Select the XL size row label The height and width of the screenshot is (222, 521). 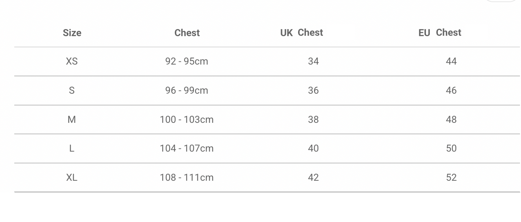(x=72, y=177)
